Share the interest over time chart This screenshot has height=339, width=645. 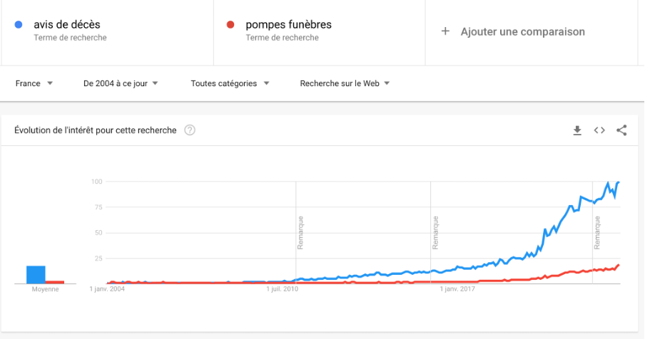(x=621, y=130)
